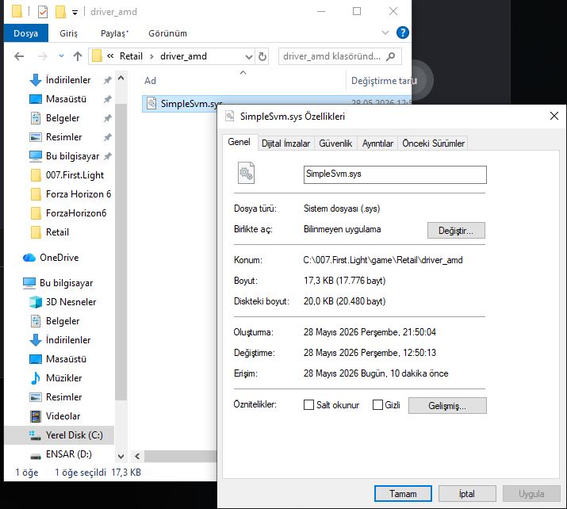
Task: Open the Forza Horizon 6 folder
Action: [78, 194]
